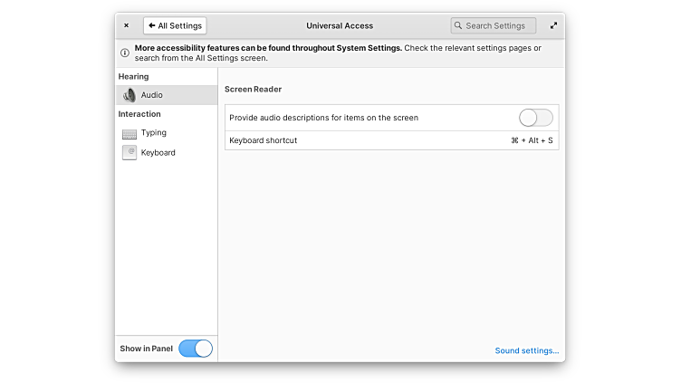This screenshot has height=383, width=681.
Task: Click the Keyboard key icon in sidebar
Action: [x=129, y=153]
